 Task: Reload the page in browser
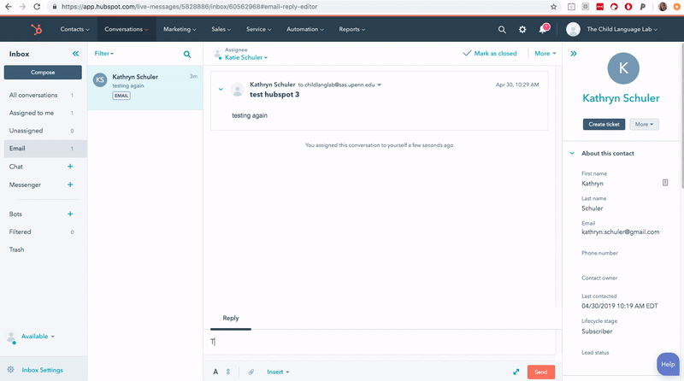(37, 7)
